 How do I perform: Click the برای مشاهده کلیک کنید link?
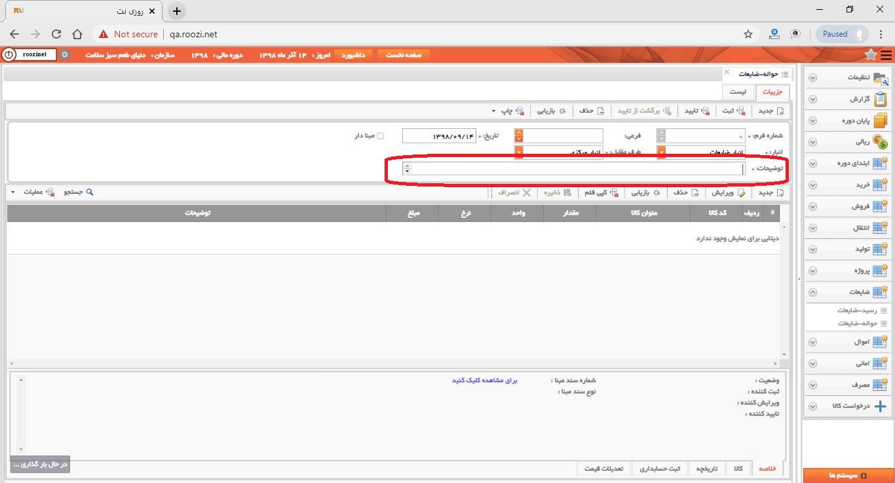pos(485,380)
